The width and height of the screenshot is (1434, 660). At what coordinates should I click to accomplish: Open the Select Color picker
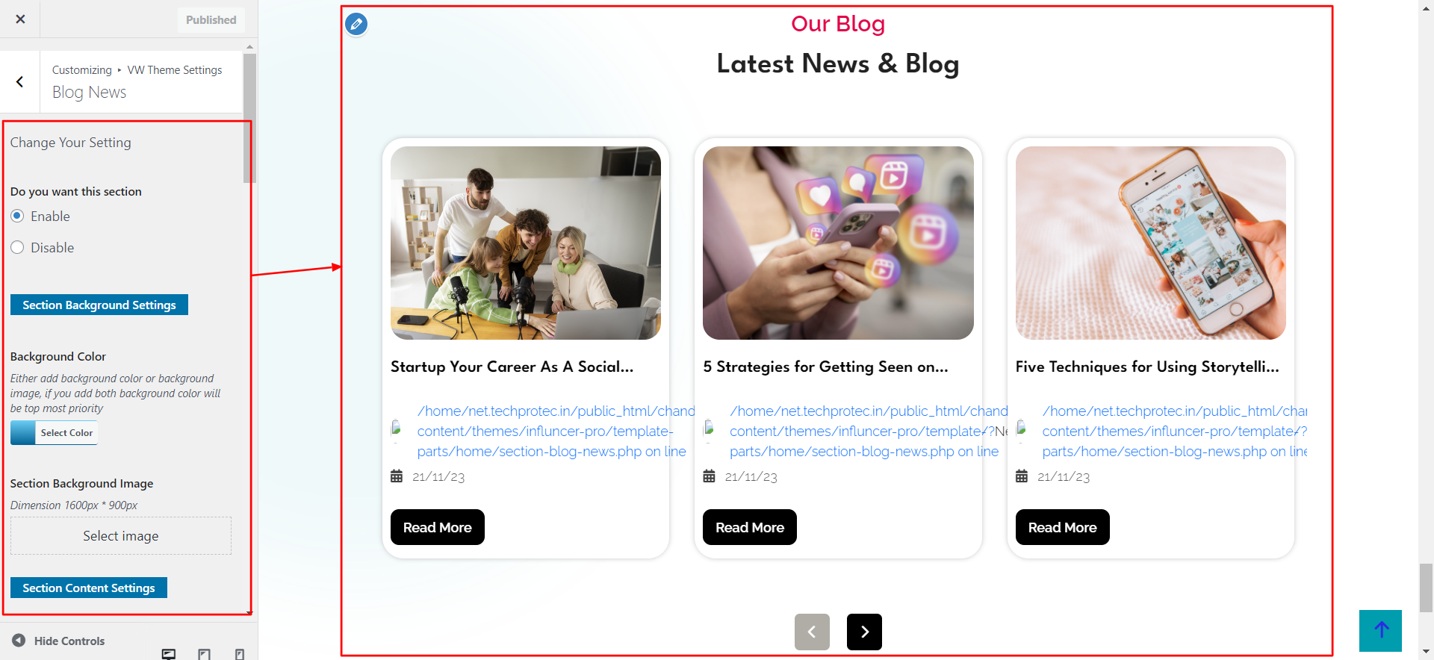pos(54,433)
